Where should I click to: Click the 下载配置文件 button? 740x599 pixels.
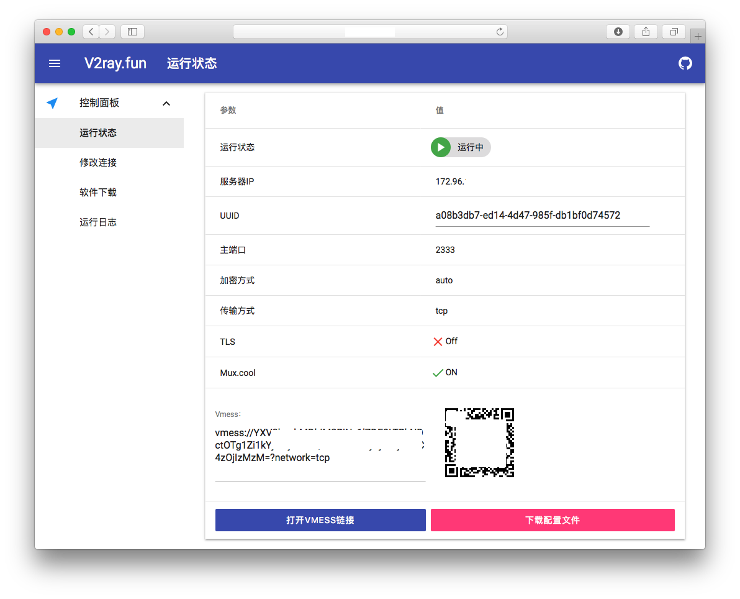click(x=553, y=520)
